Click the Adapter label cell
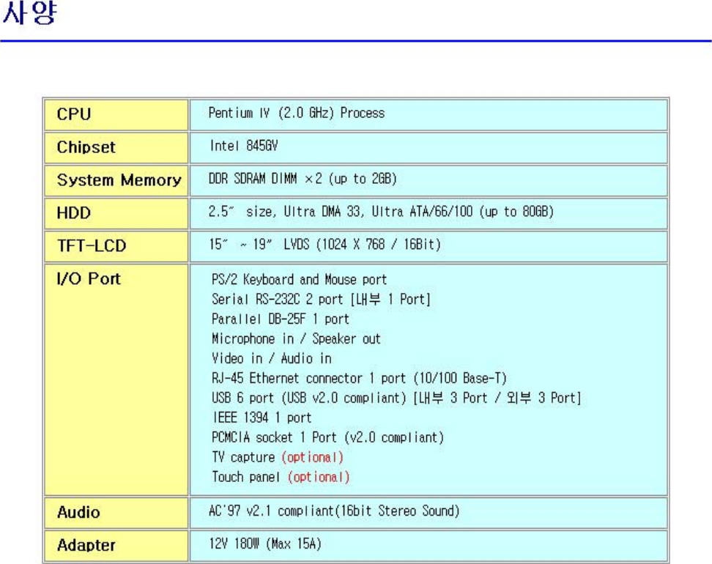 pyautogui.click(x=116, y=546)
